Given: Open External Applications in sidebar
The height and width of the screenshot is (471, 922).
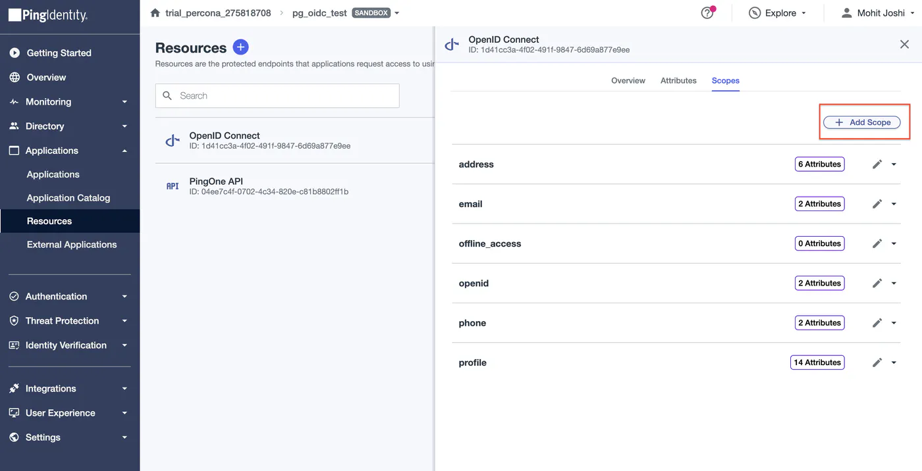Looking at the screenshot, I should pos(72,245).
